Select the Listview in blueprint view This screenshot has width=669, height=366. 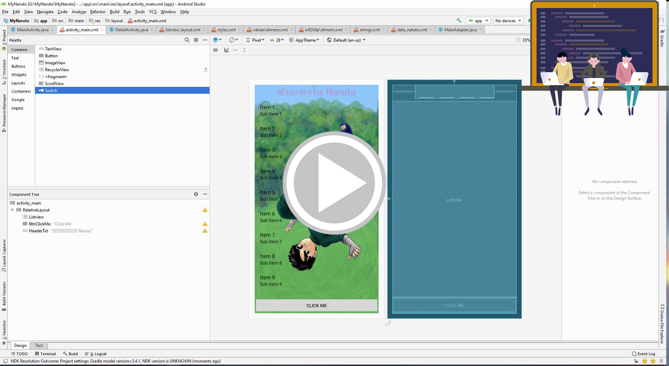click(454, 200)
